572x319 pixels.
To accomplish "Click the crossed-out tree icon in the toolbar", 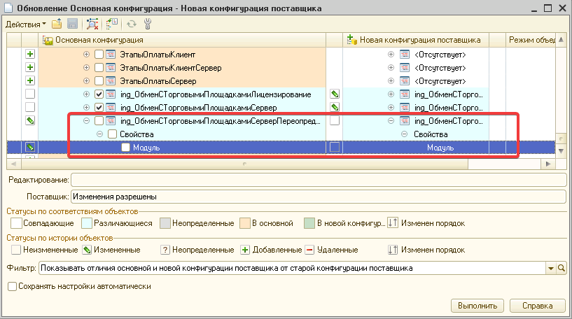I will click(x=93, y=24).
